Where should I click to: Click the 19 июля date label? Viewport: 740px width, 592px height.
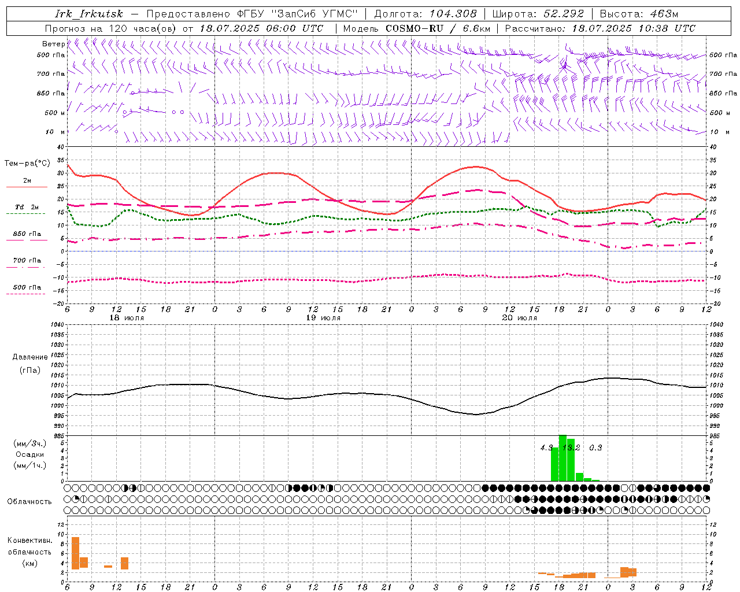(x=323, y=318)
